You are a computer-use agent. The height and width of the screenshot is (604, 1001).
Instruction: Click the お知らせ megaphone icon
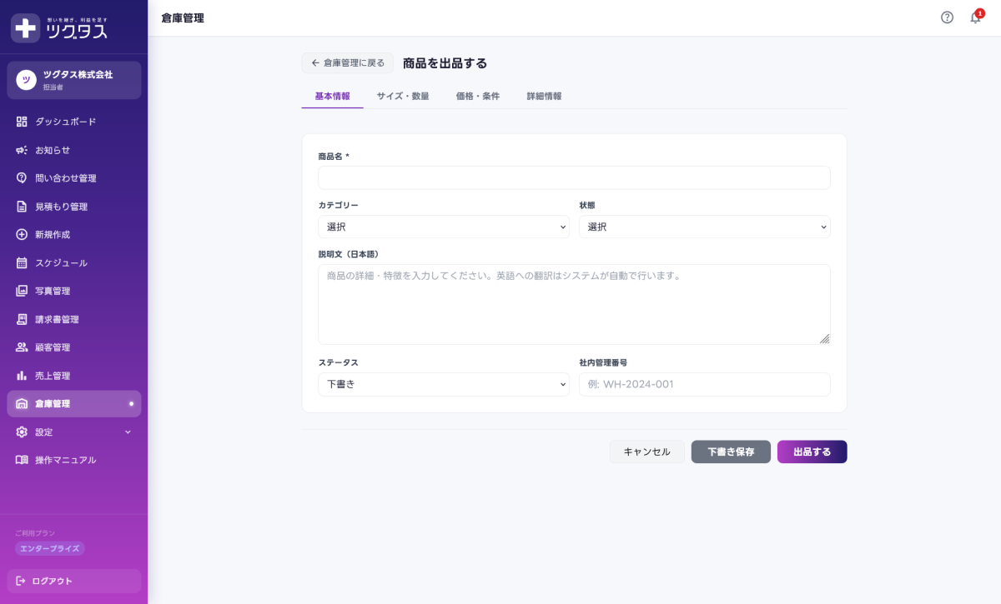[22, 150]
